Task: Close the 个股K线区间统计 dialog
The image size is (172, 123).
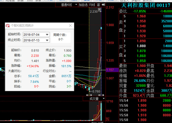Action: [x=70, y=26]
